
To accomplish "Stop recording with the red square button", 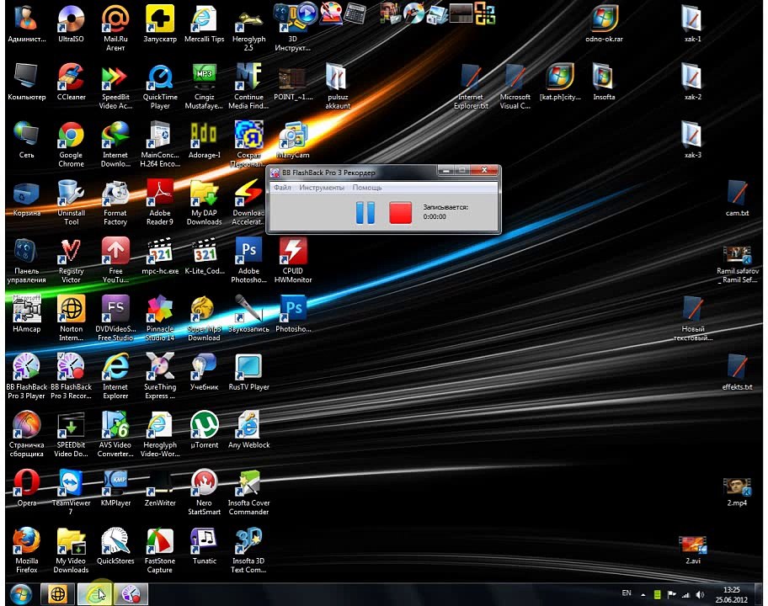I will click(x=400, y=213).
